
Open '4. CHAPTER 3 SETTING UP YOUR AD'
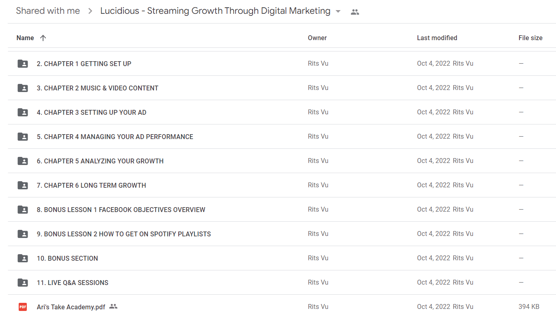pyautogui.click(x=91, y=112)
